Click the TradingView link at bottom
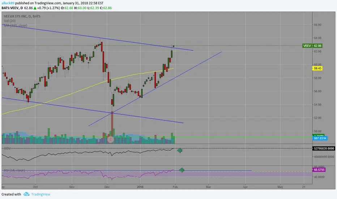The width and height of the screenshot is (337, 199). [40, 194]
